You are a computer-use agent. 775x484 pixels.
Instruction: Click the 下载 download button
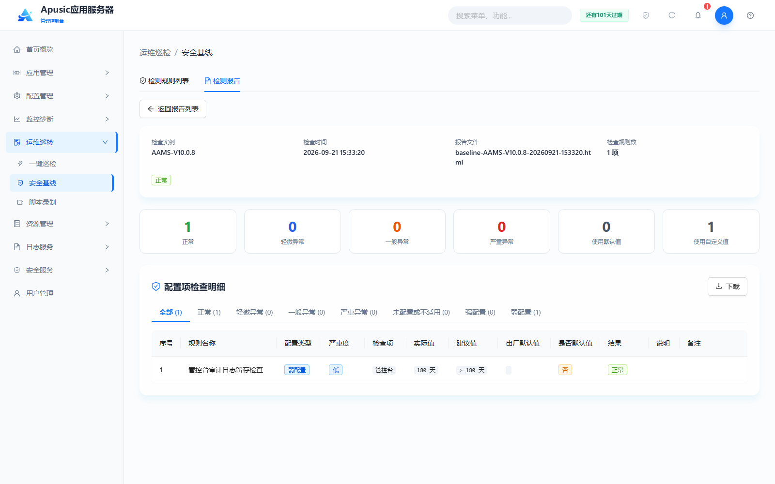728,287
